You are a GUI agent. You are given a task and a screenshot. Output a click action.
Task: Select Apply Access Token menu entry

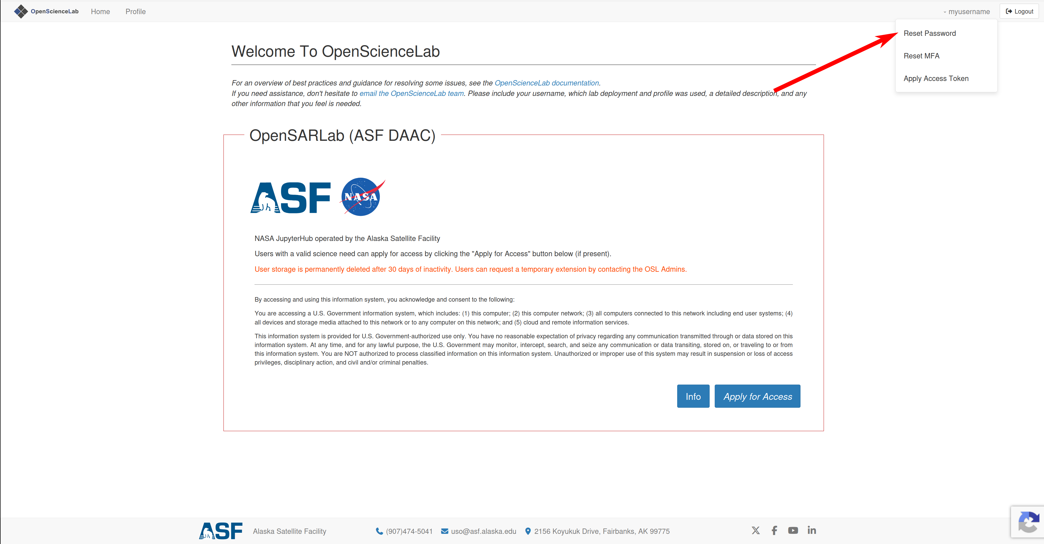click(936, 79)
